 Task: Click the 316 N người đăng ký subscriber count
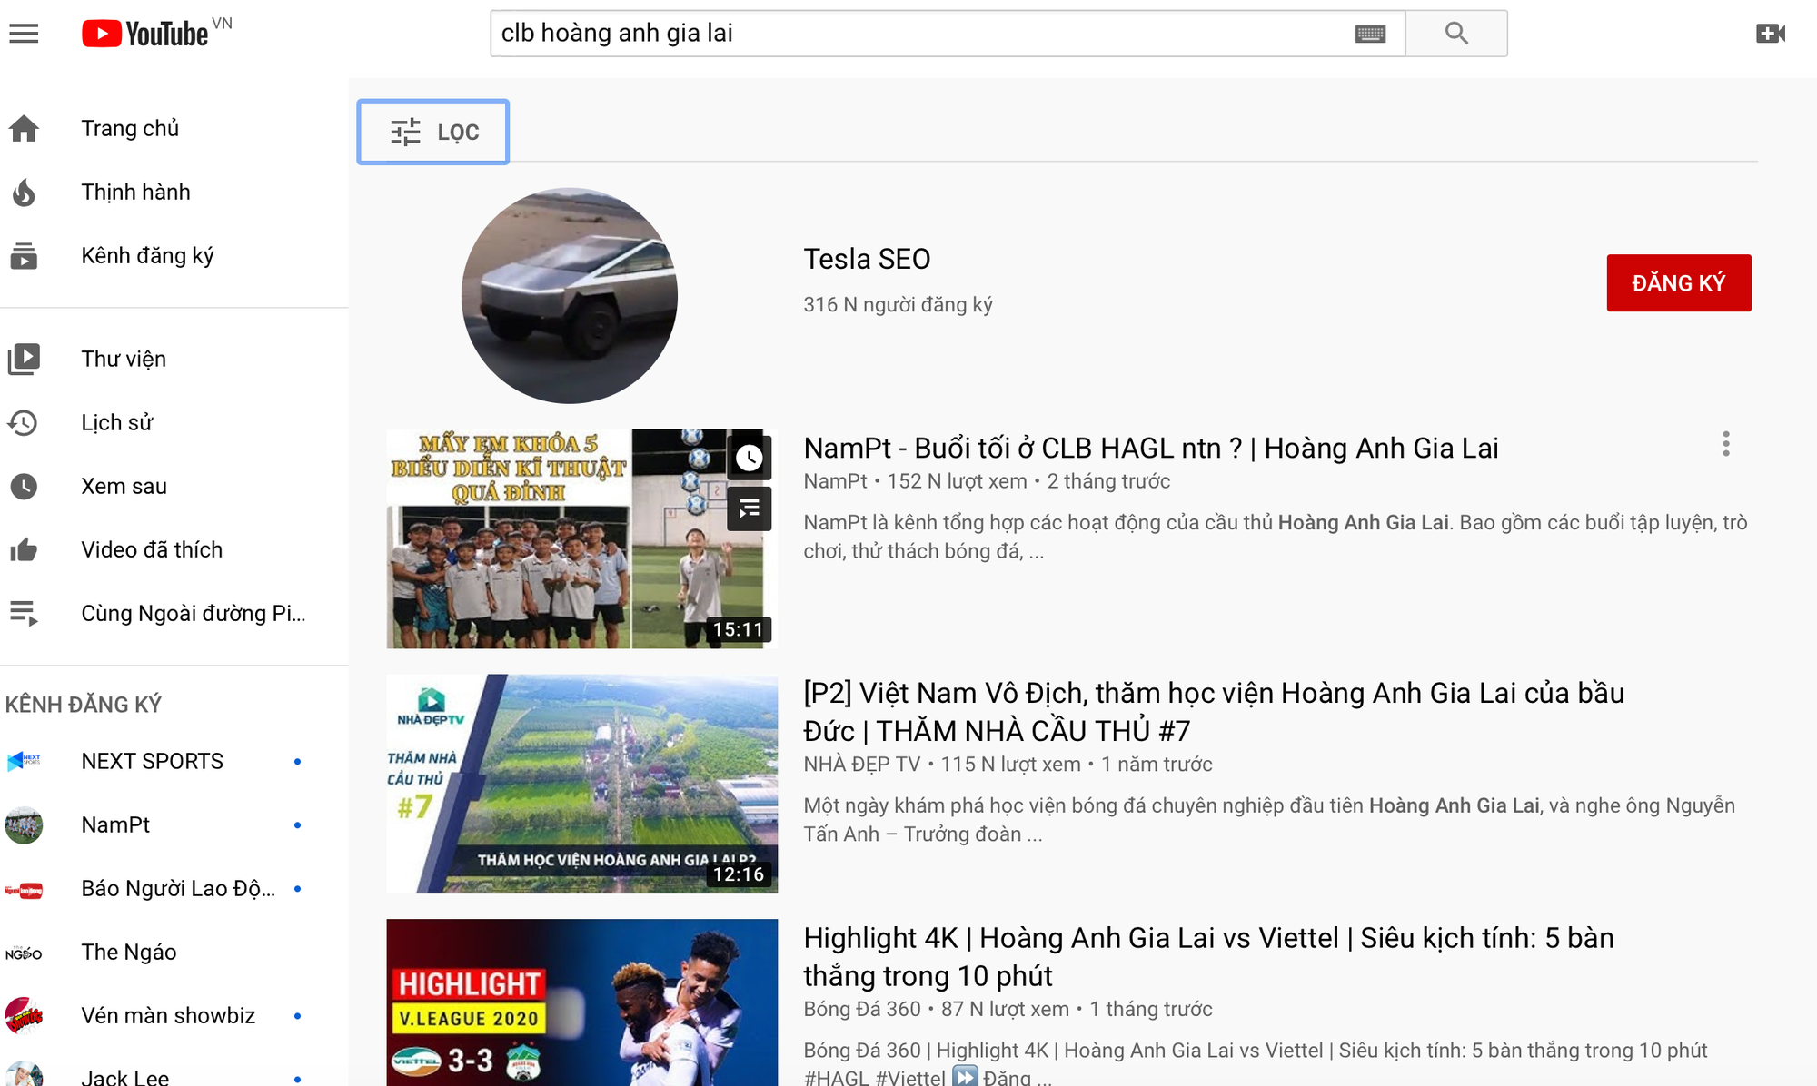[x=898, y=305]
